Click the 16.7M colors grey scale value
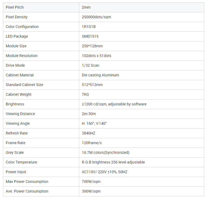Image resolution: width=208 pixels, height=199 pixels. point(105,152)
